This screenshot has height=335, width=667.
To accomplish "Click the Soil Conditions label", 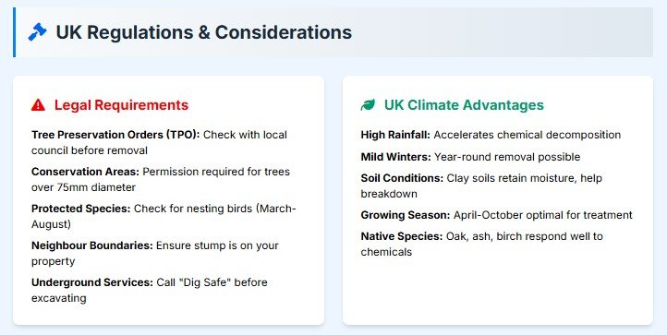I will tap(402, 178).
